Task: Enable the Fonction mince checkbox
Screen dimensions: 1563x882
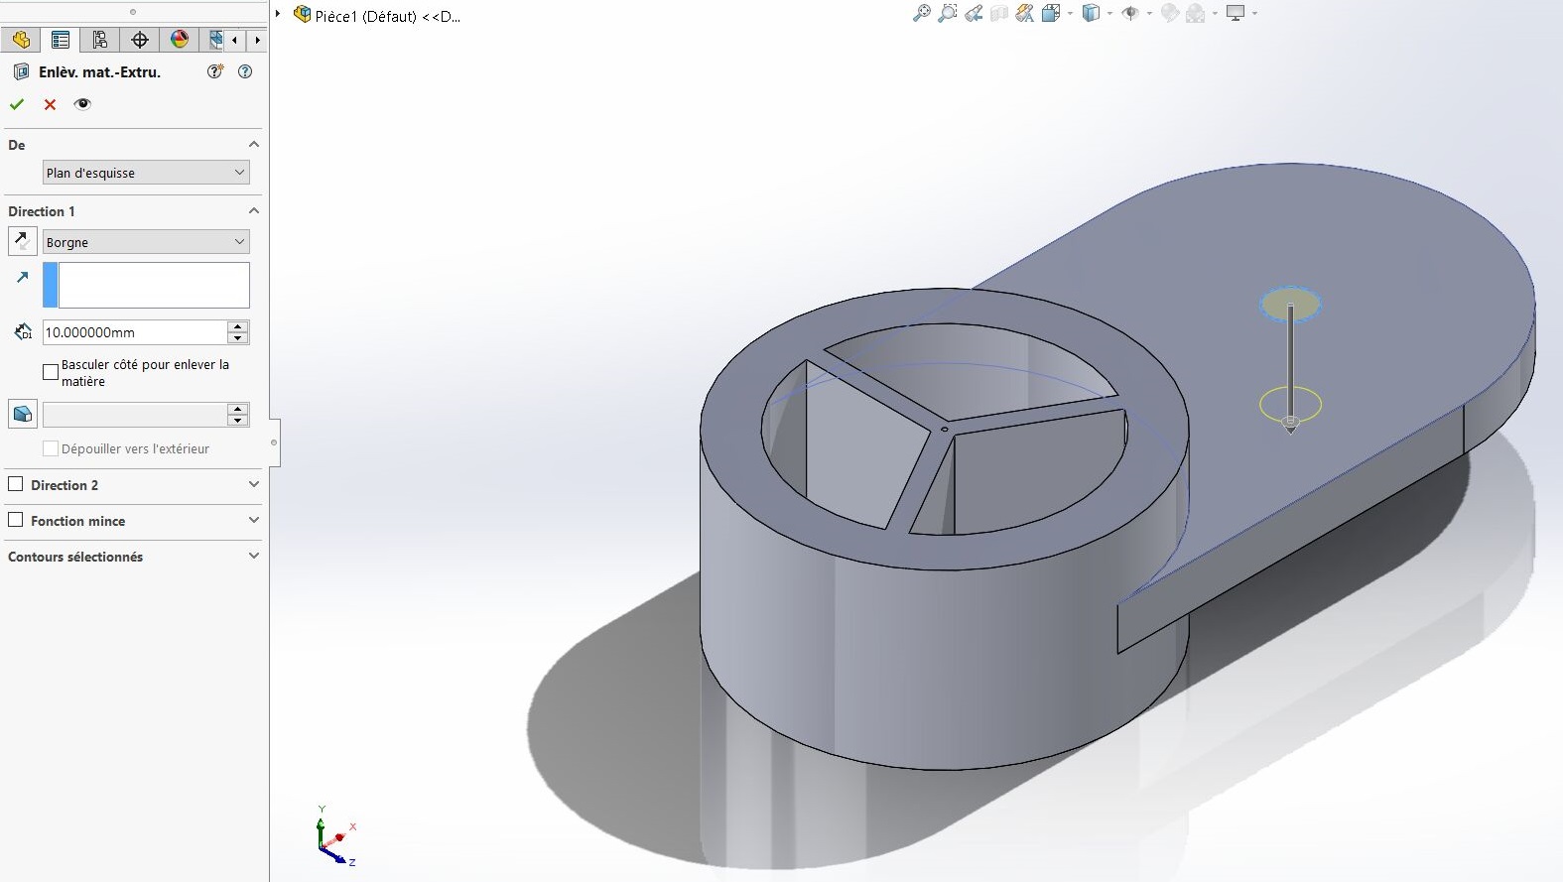Action: pyautogui.click(x=16, y=520)
